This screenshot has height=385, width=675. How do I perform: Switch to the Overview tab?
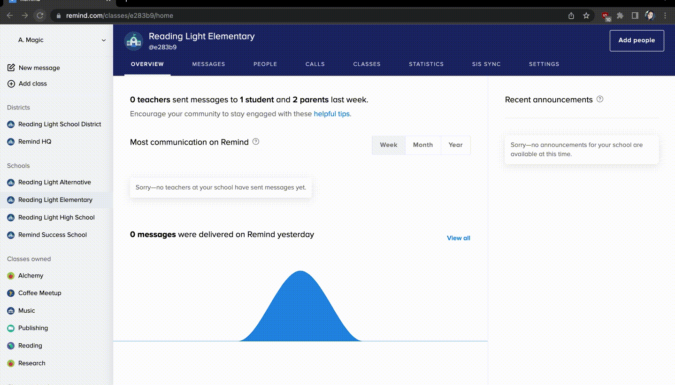(147, 64)
